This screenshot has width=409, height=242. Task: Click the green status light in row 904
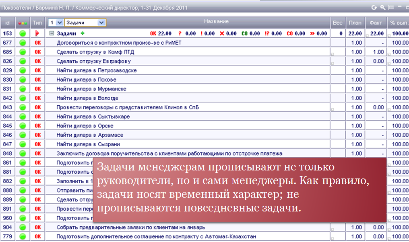click(x=23, y=227)
